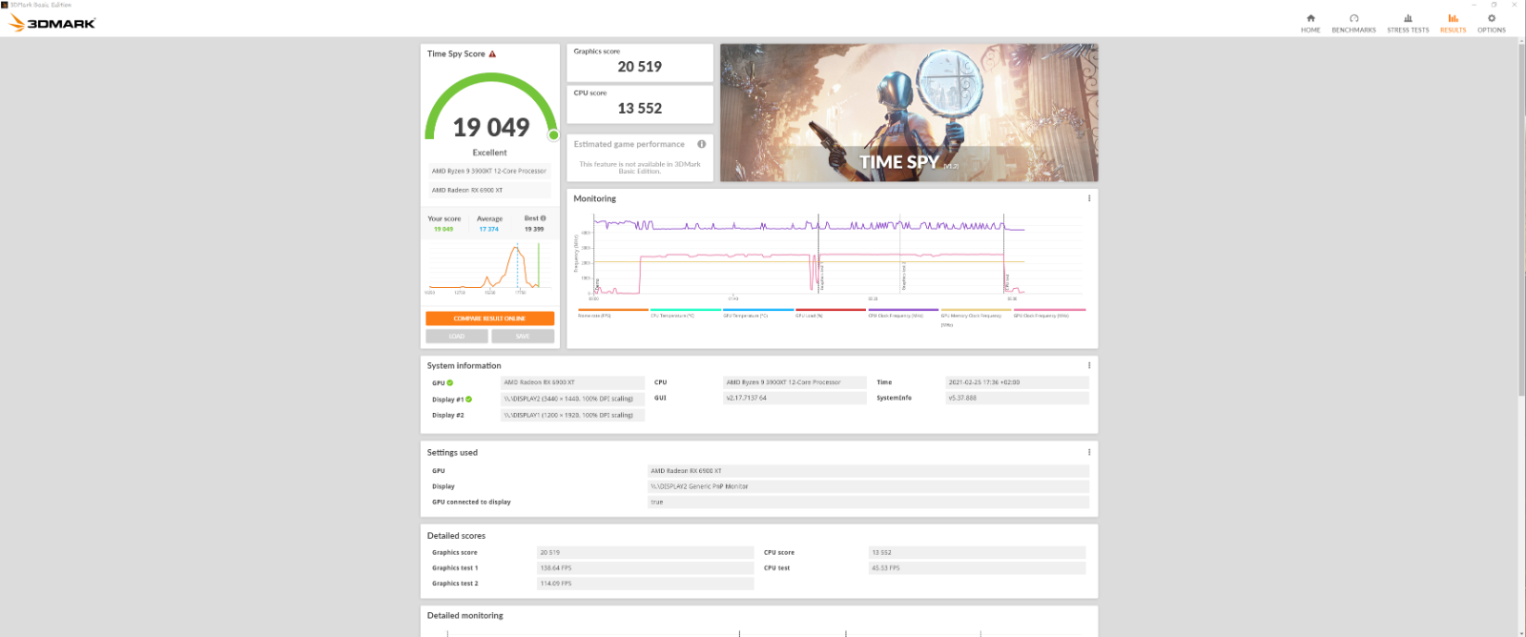Click the Time Spy banner image
Viewport: 1526px width, 637px height.
pyautogui.click(x=909, y=113)
